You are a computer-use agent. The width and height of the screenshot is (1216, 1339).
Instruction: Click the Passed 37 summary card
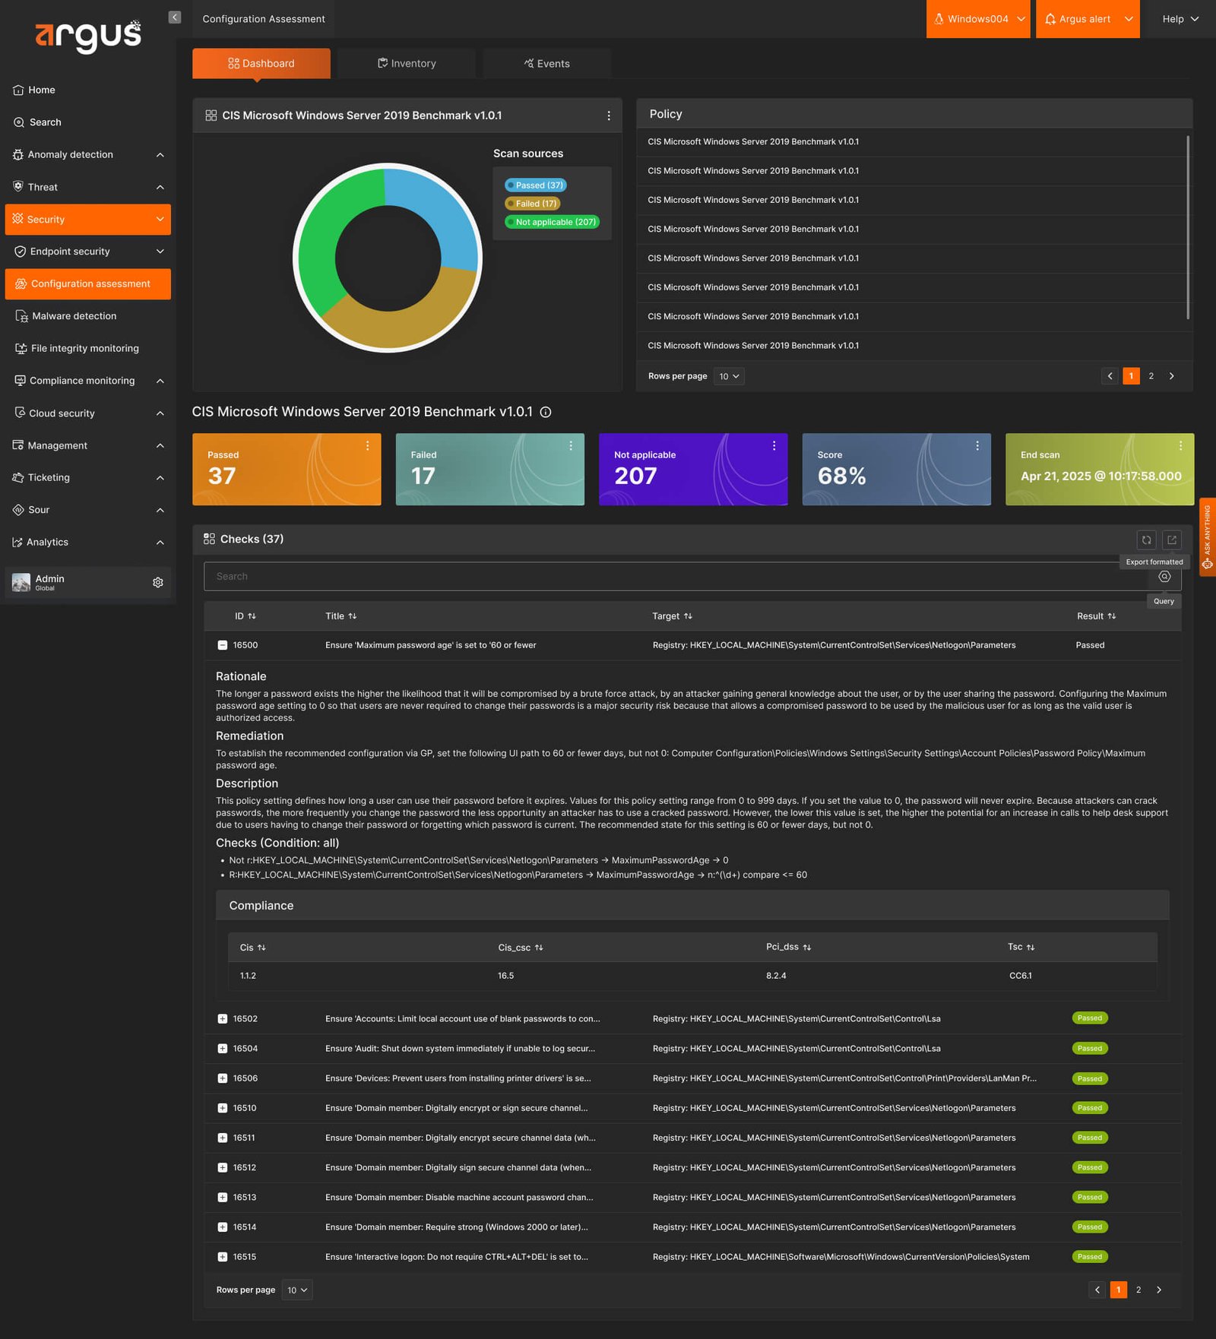[287, 469]
